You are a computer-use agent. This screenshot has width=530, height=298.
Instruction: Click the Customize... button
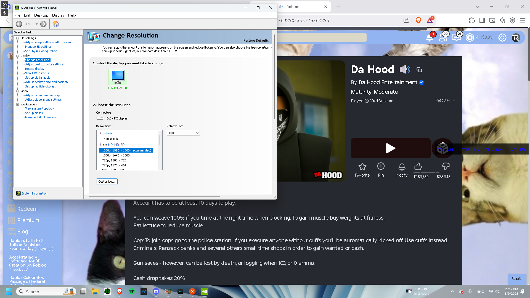(107, 182)
